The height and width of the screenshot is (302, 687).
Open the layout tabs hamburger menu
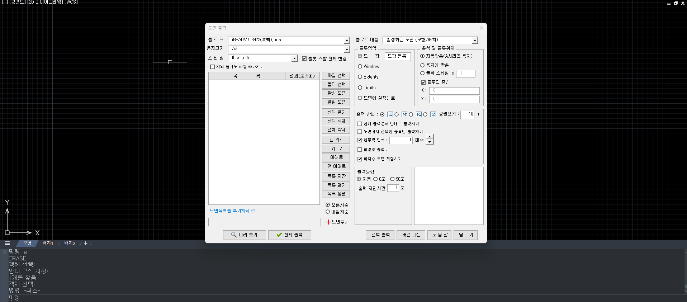(x=8, y=243)
